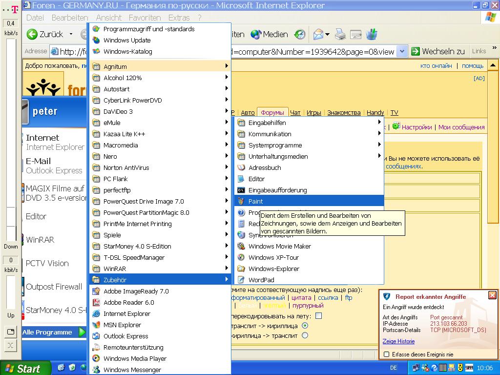
Task: Follow the кто онлайн link
Action: click(436, 66)
